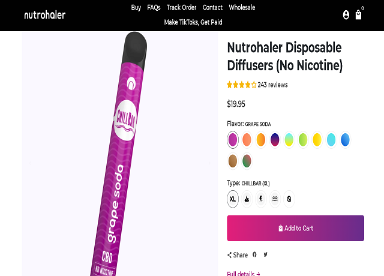Share on Twitter icon
This screenshot has width=384, height=276.
coord(265,254)
